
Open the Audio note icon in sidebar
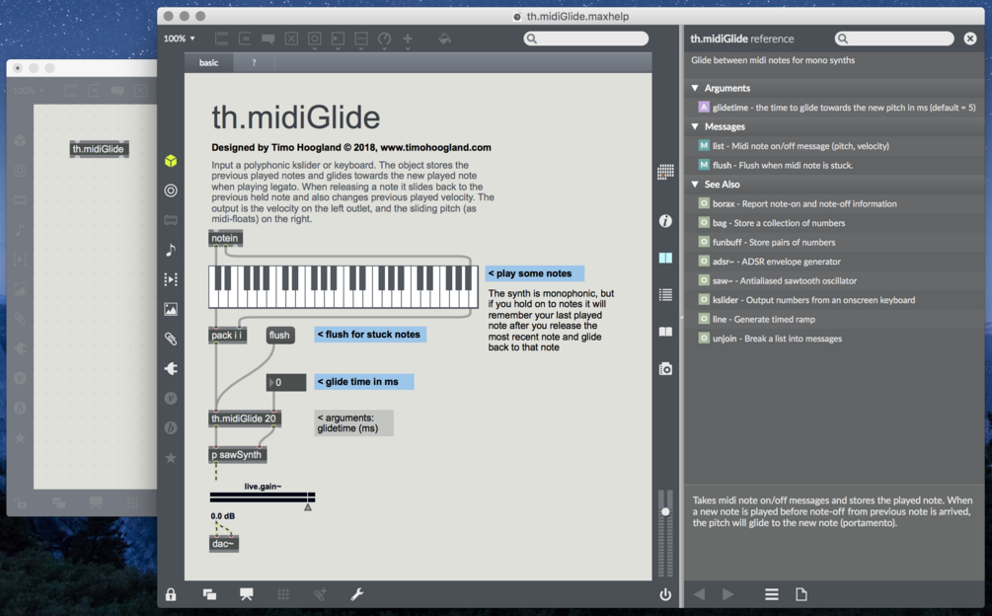coord(171,250)
